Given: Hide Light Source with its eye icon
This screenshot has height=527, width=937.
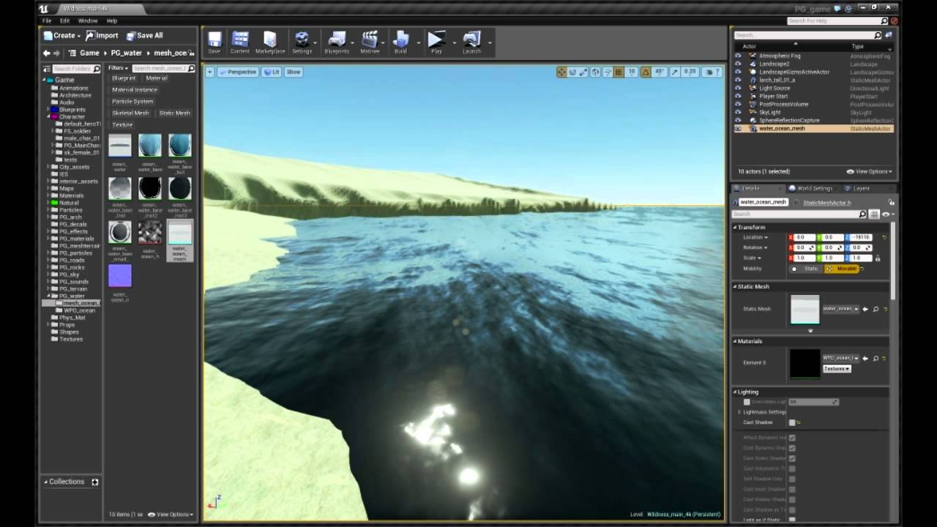Looking at the screenshot, I should click(x=738, y=88).
